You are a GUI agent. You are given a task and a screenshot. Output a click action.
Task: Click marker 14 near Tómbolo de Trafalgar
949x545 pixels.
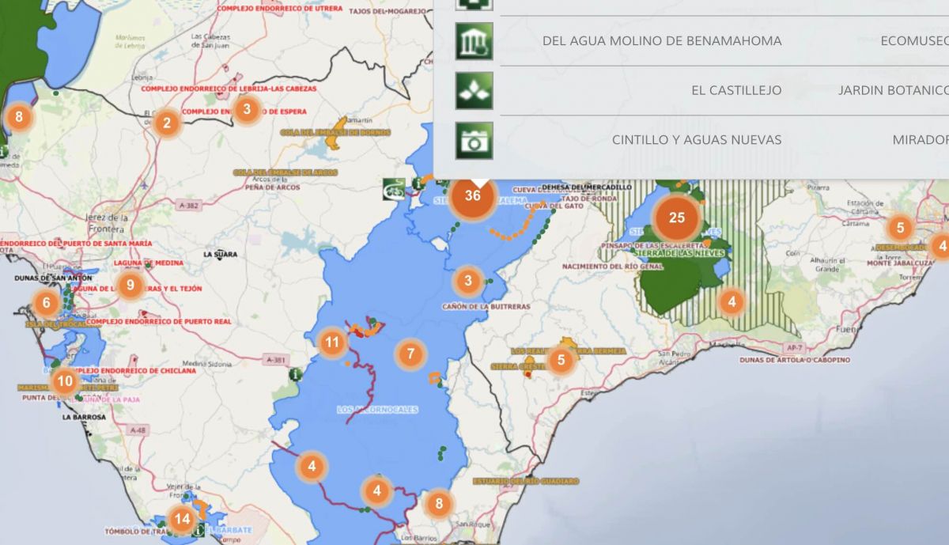point(182,520)
